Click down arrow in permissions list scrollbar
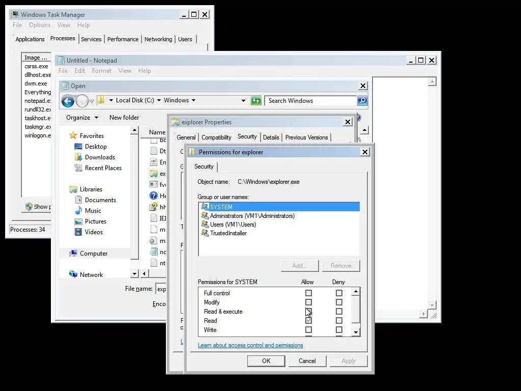 (x=356, y=332)
